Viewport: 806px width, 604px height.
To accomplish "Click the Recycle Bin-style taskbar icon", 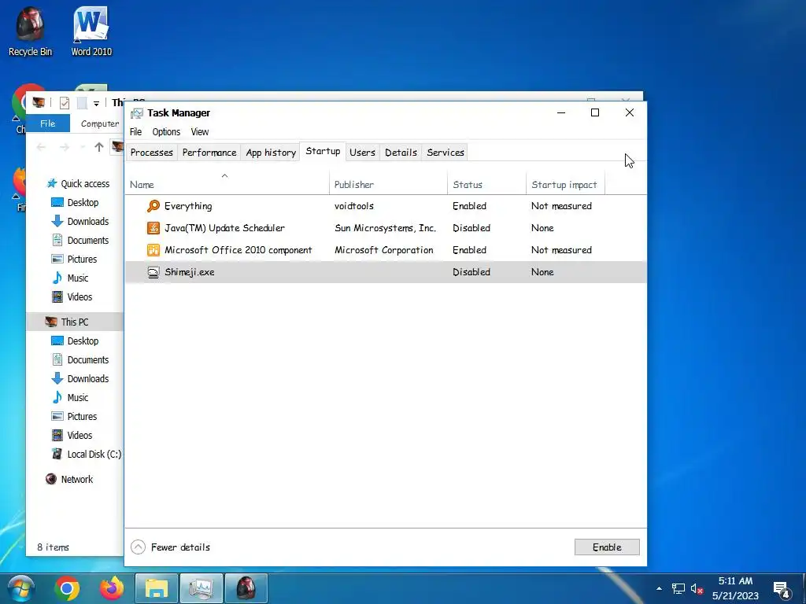I will [x=246, y=588].
